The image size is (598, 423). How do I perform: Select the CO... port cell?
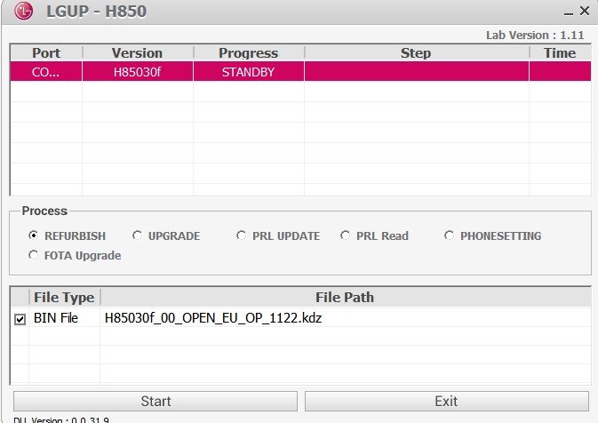[46, 72]
